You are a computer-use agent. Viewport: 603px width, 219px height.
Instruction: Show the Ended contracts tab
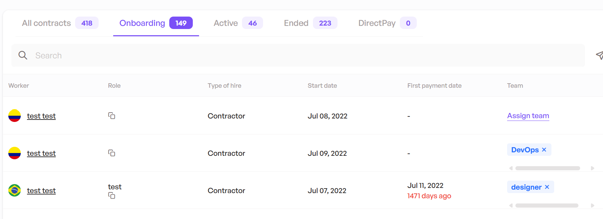[310, 23]
